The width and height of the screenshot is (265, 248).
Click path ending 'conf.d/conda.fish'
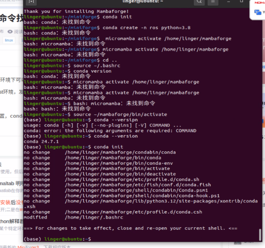(x=138, y=185)
